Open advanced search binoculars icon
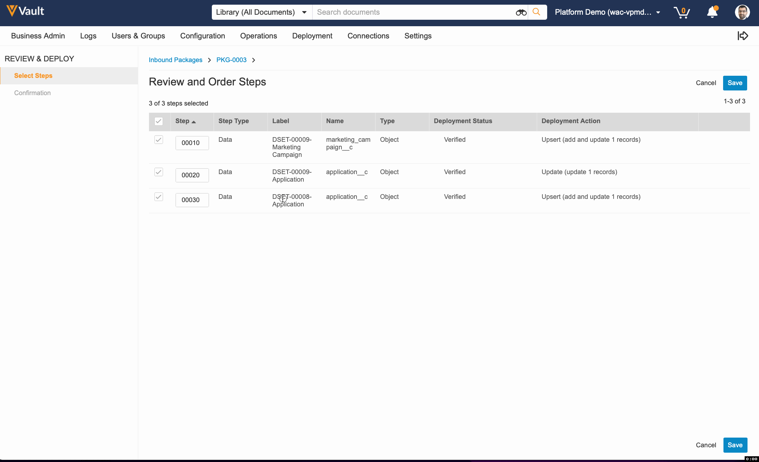The width and height of the screenshot is (759, 462). (x=521, y=13)
